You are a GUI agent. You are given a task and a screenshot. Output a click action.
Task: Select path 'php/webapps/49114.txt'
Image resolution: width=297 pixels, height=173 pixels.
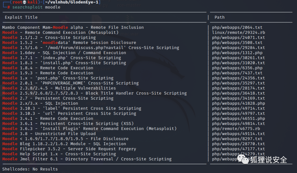point(238,134)
